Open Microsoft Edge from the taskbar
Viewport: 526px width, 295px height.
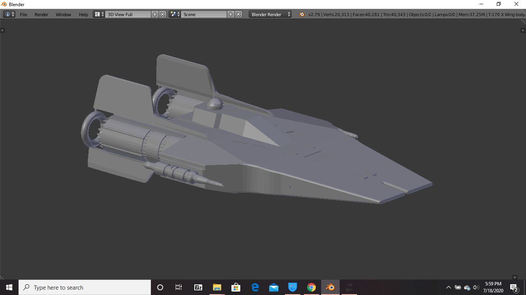(255, 287)
